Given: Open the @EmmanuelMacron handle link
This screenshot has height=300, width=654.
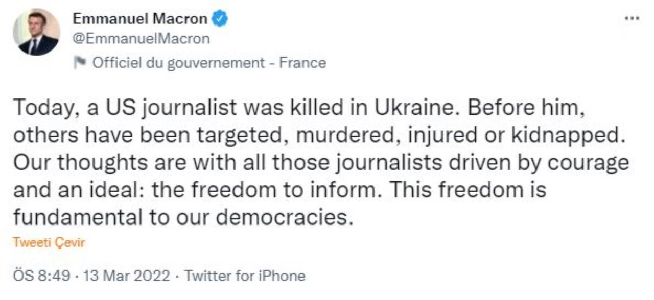Looking at the screenshot, I should click(x=141, y=39).
